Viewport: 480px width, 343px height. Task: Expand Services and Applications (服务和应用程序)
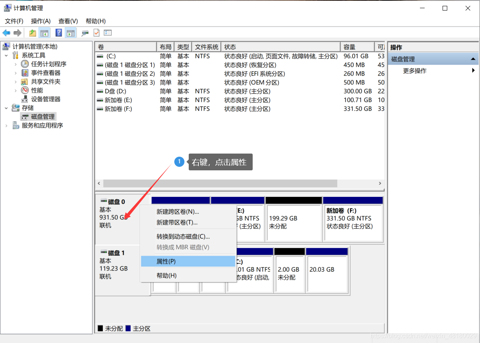point(6,126)
